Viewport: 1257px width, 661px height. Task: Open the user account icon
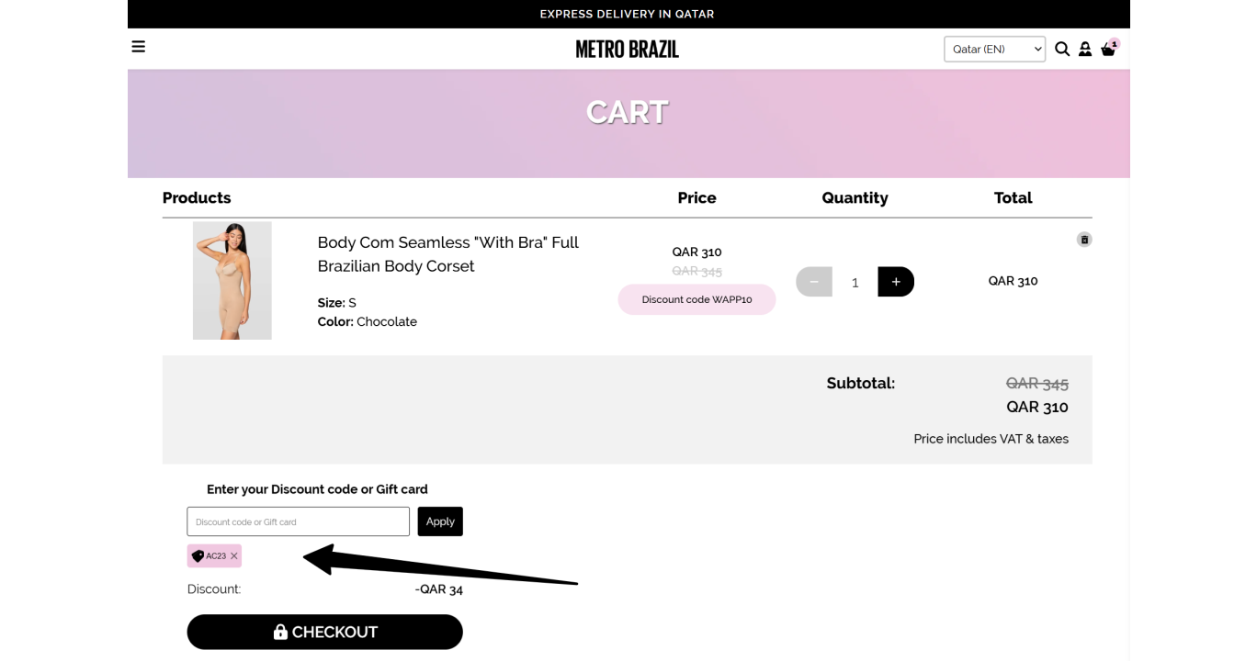click(1085, 50)
